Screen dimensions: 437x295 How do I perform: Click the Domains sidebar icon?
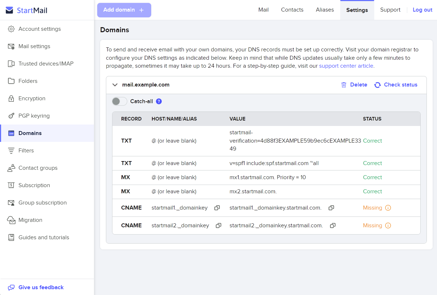coord(11,133)
